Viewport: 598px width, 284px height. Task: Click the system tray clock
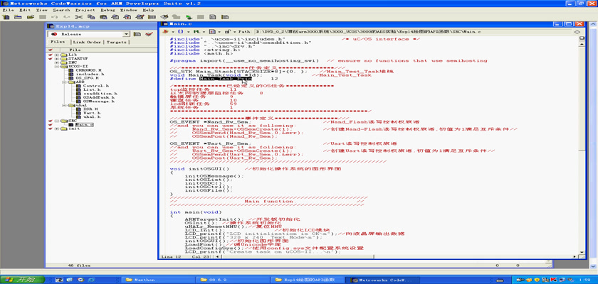pyautogui.click(x=584, y=280)
